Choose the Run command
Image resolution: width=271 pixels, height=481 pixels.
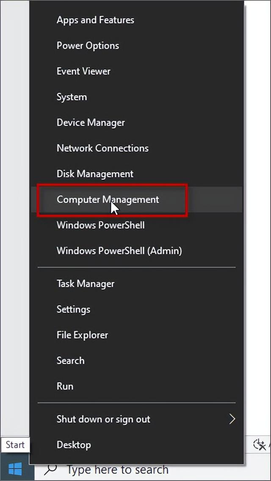click(137, 386)
